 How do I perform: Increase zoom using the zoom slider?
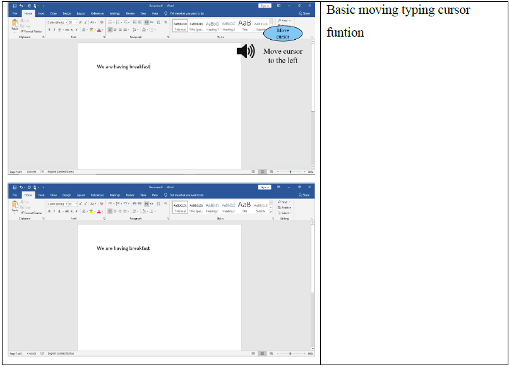click(x=305, y=171)
